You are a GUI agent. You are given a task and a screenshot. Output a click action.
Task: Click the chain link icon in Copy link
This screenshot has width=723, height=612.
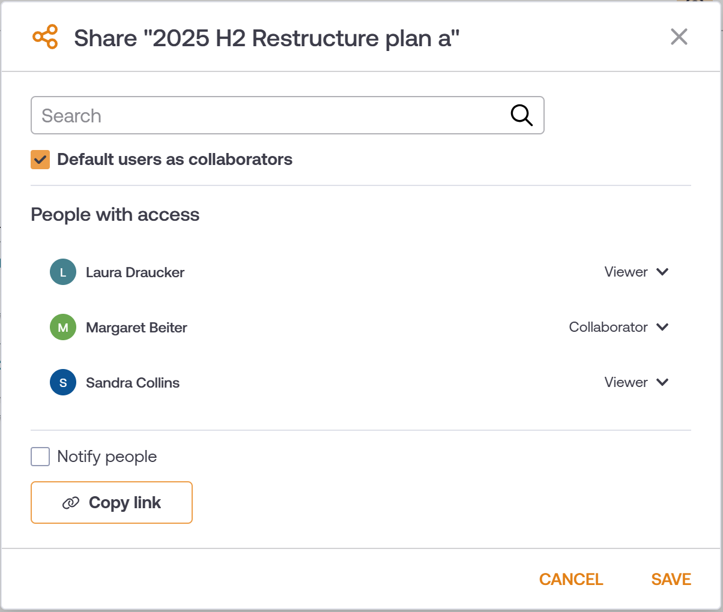point(71,503)
